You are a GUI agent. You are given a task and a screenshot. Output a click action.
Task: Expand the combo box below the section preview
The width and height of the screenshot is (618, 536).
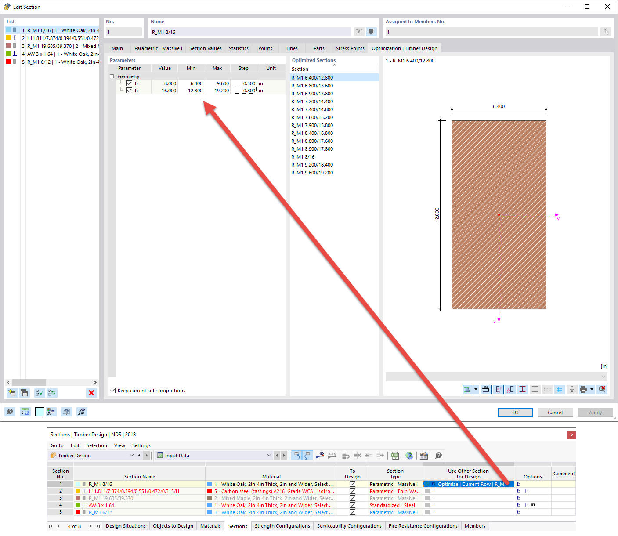(x=604, y=377)
